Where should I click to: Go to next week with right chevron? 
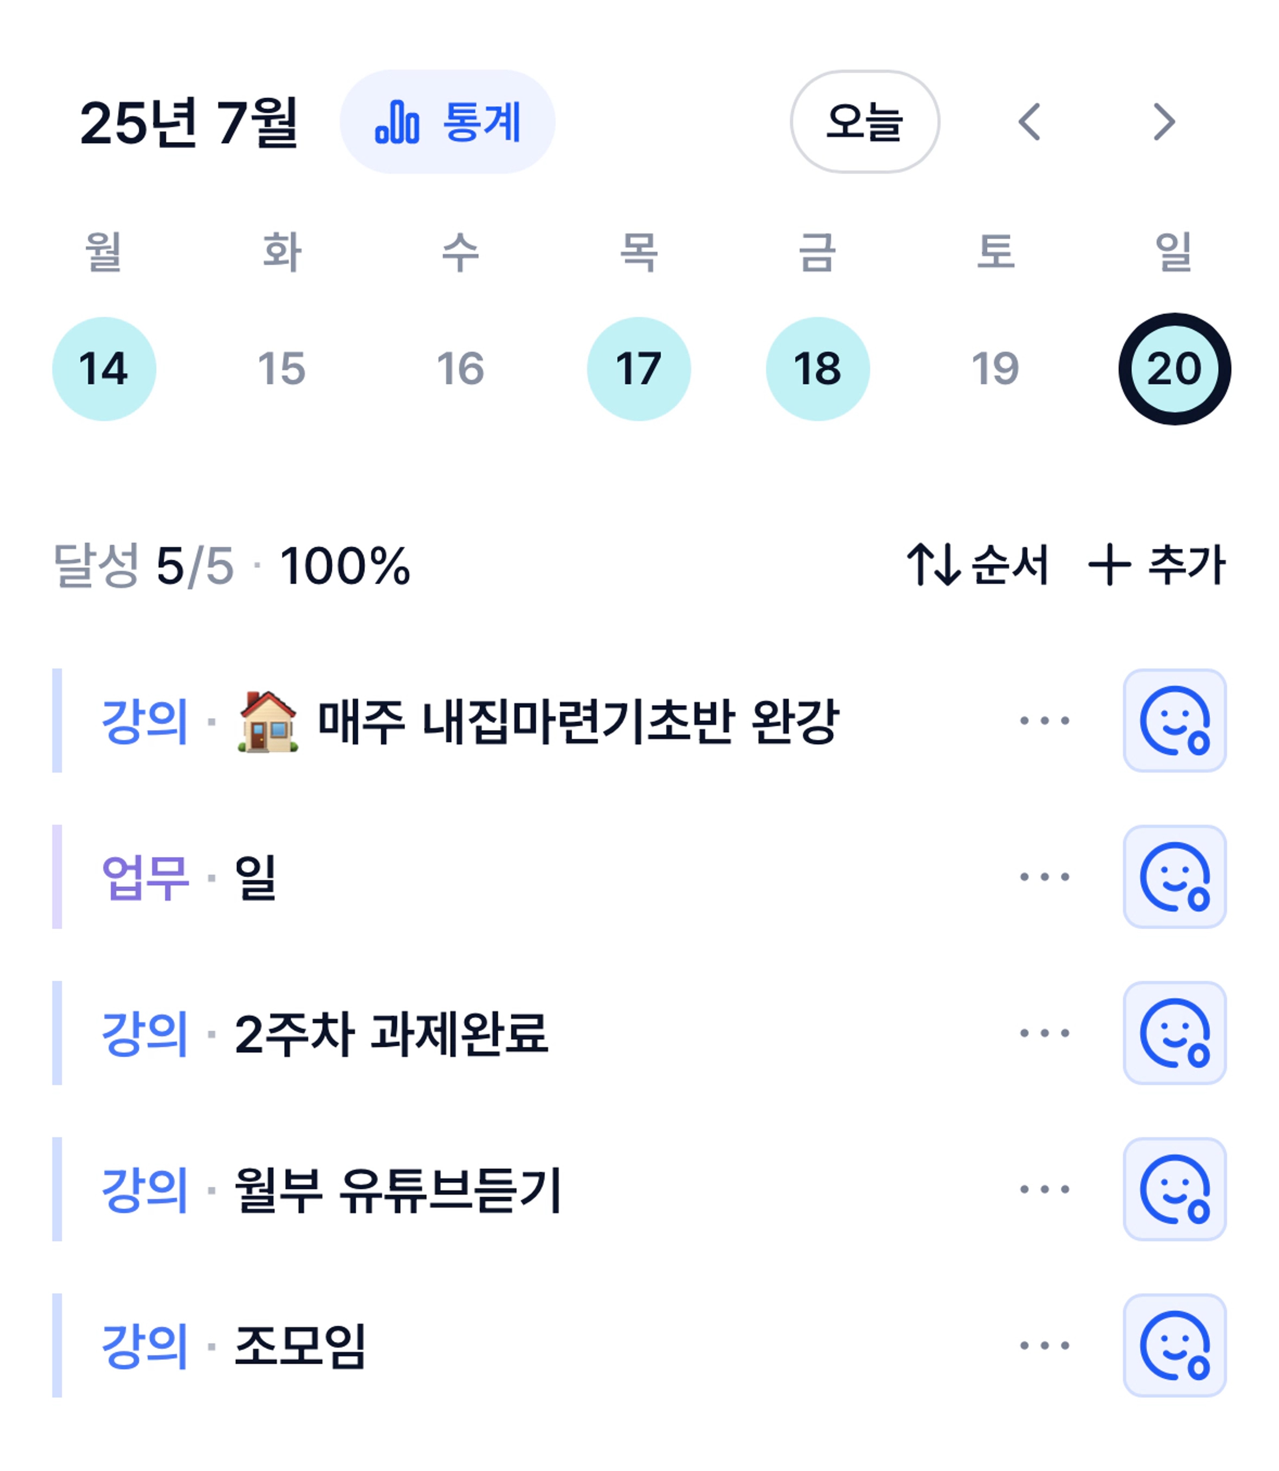pos(1164,121)
